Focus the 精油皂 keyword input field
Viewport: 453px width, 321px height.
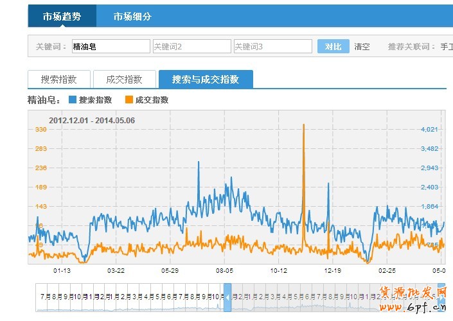[111, 47]
